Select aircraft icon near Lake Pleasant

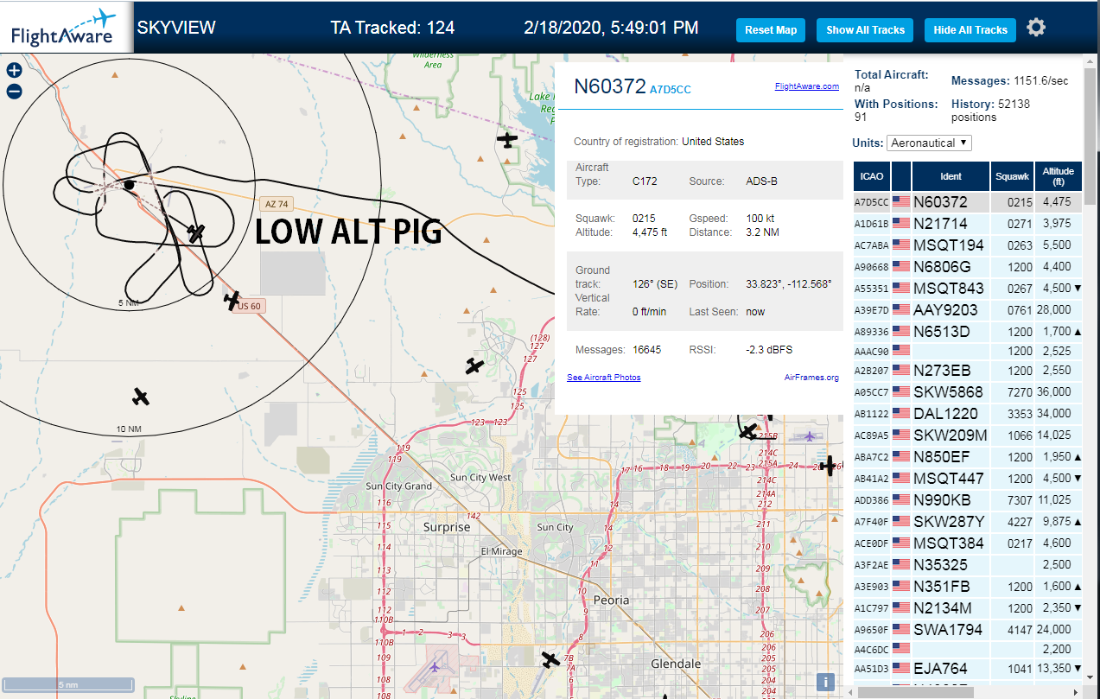coord(507,138)
